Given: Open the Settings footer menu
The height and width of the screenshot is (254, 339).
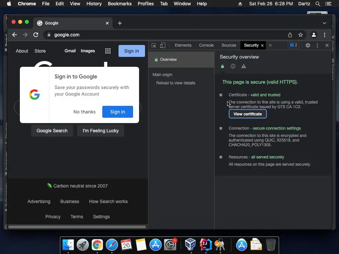Looking at the screenshot, I should point(101,217).
